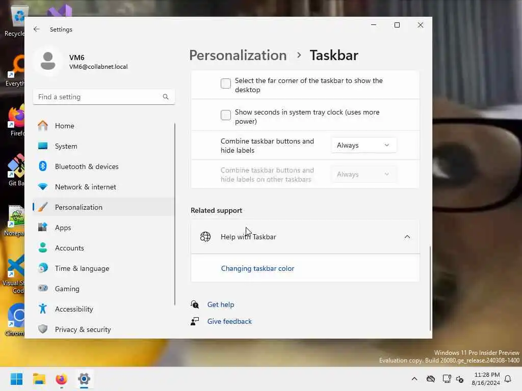522x391 pixels.
Task: Open the clock showing 11:28 PM
Action: (x=486, y=379)
